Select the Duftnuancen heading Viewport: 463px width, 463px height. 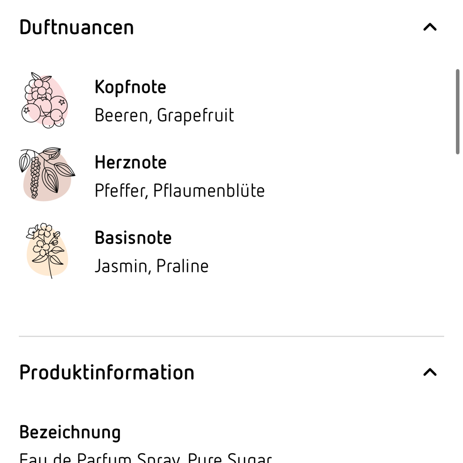(76, 27)
